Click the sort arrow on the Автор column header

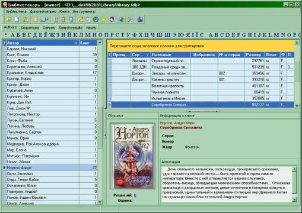76,43
